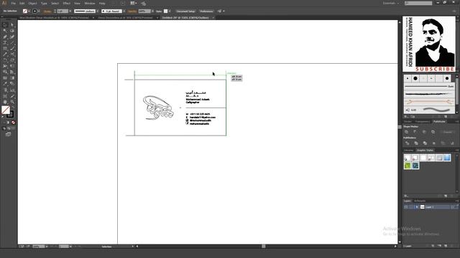Image resolution: width=460 pixels, height=258 pixels.
Task: Click the Document Setup button
Action: tap(185, 11)
